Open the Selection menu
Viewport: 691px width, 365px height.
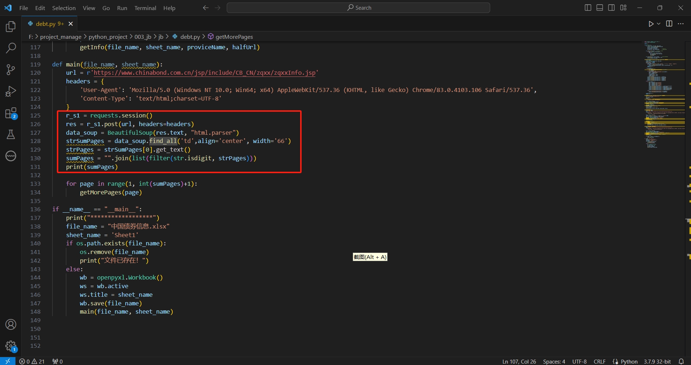click(x=64, y=8)
